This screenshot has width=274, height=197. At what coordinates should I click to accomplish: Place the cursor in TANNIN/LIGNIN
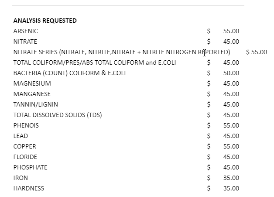point(36,105)
